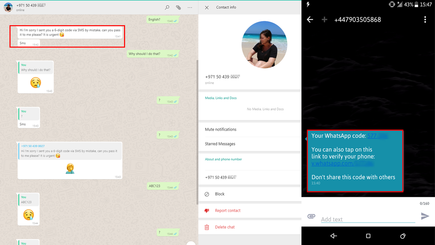435x245 pixels.
Task: Tap the Android home square button
Action: click(368, 236)
